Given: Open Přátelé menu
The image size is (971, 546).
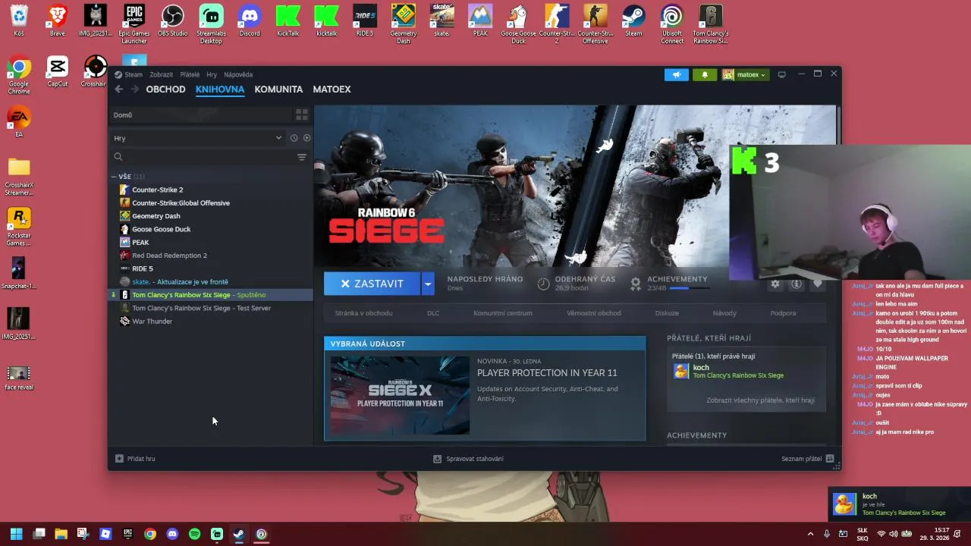Looking at the screenshot, I should pyautogui.click(x=190, y=74).
